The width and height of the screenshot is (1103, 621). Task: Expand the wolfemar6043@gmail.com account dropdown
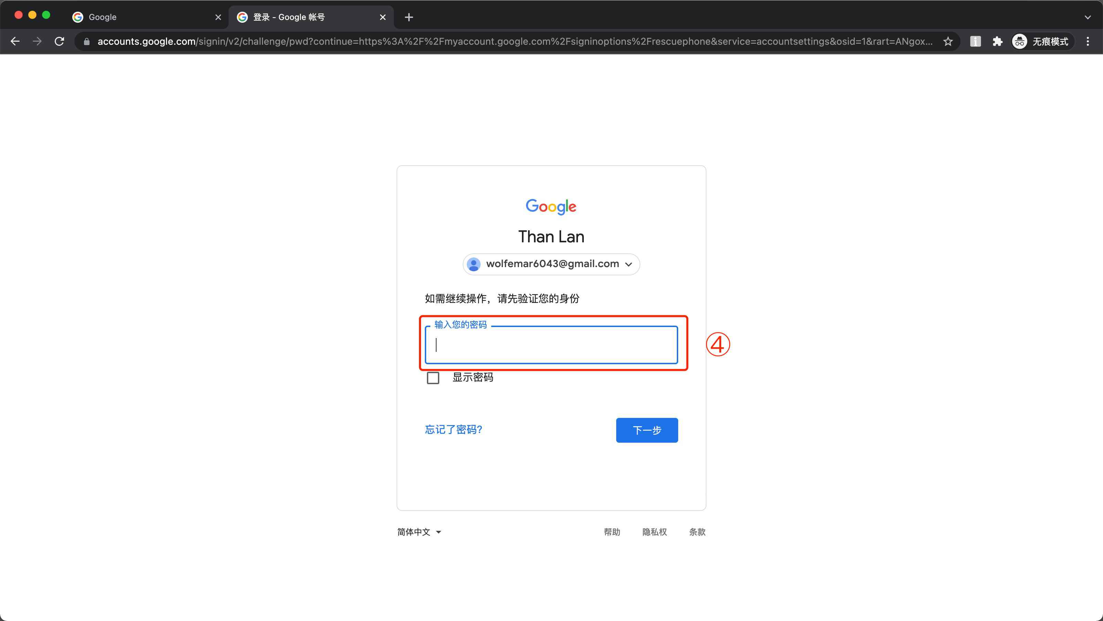tap(629, 264)
